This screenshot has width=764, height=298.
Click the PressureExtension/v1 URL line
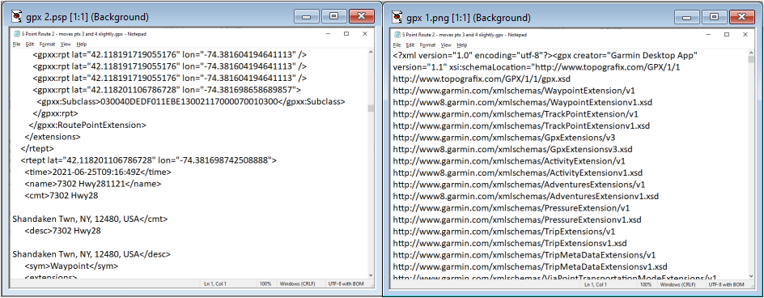[x=511, y=208]
